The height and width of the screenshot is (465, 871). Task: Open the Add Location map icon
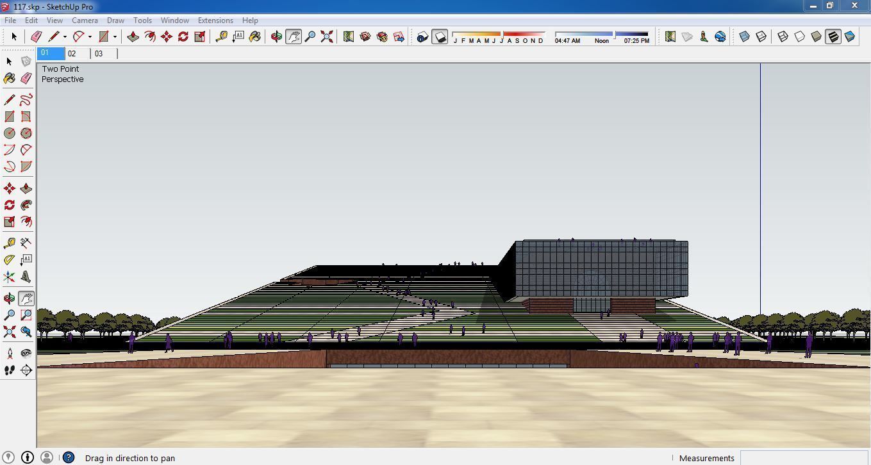tap(349, 37)
